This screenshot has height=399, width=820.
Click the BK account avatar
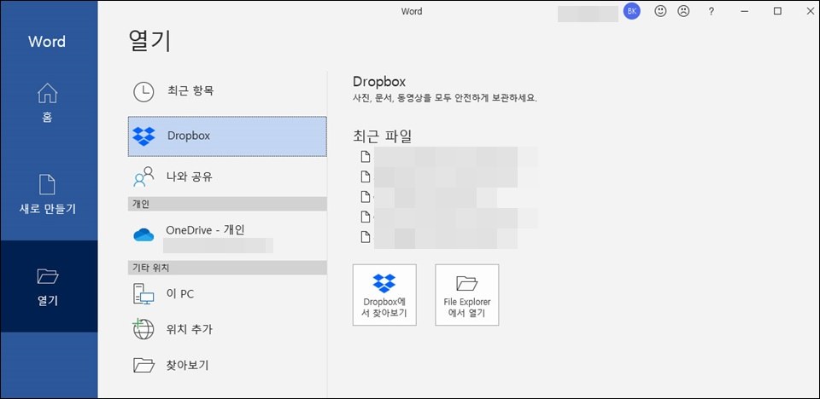point(632,11)
